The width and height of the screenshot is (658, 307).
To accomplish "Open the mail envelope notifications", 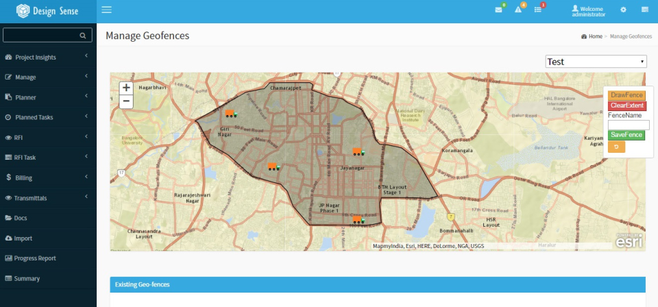I will [x=498, y=10].
